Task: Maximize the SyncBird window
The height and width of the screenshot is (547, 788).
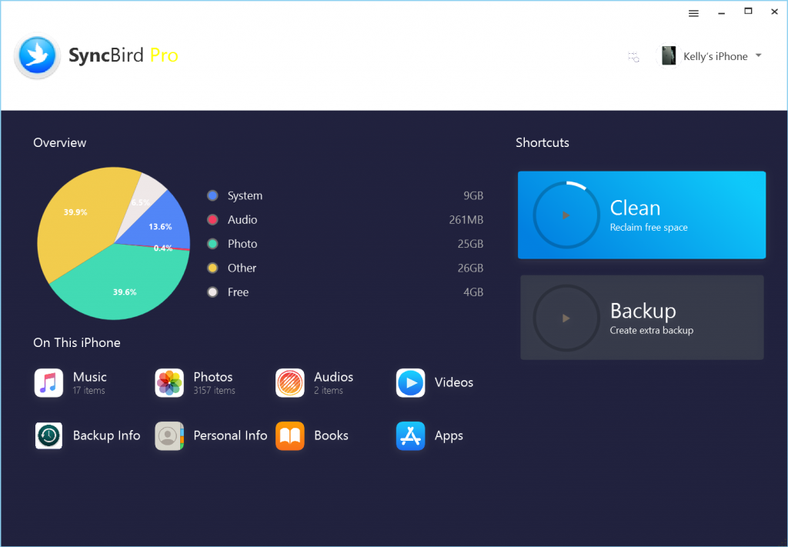Action: [748, 12]
